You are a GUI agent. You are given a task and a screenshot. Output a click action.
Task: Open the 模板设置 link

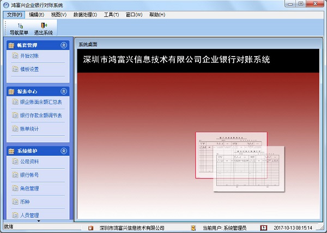29,69
